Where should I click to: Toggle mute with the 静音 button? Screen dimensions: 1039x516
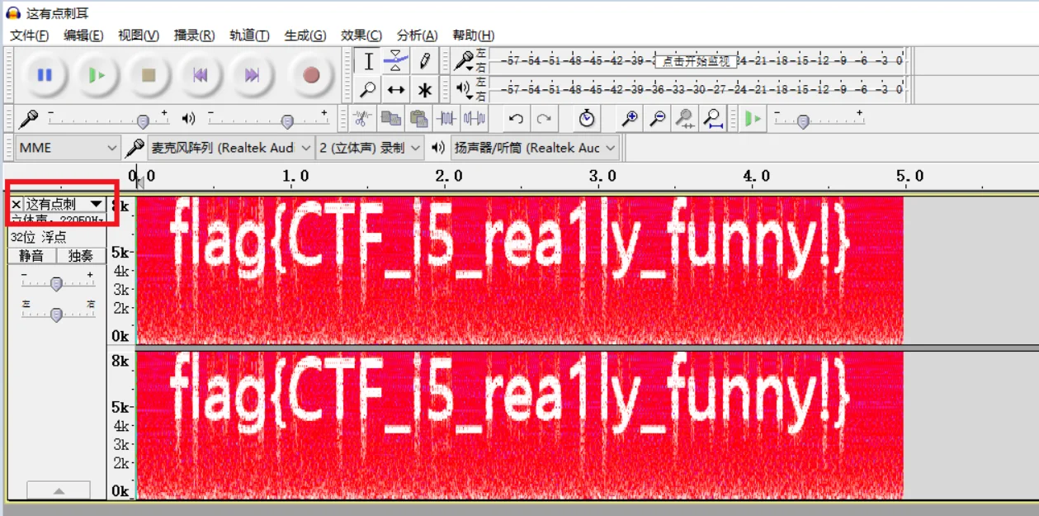coord(31,256)
